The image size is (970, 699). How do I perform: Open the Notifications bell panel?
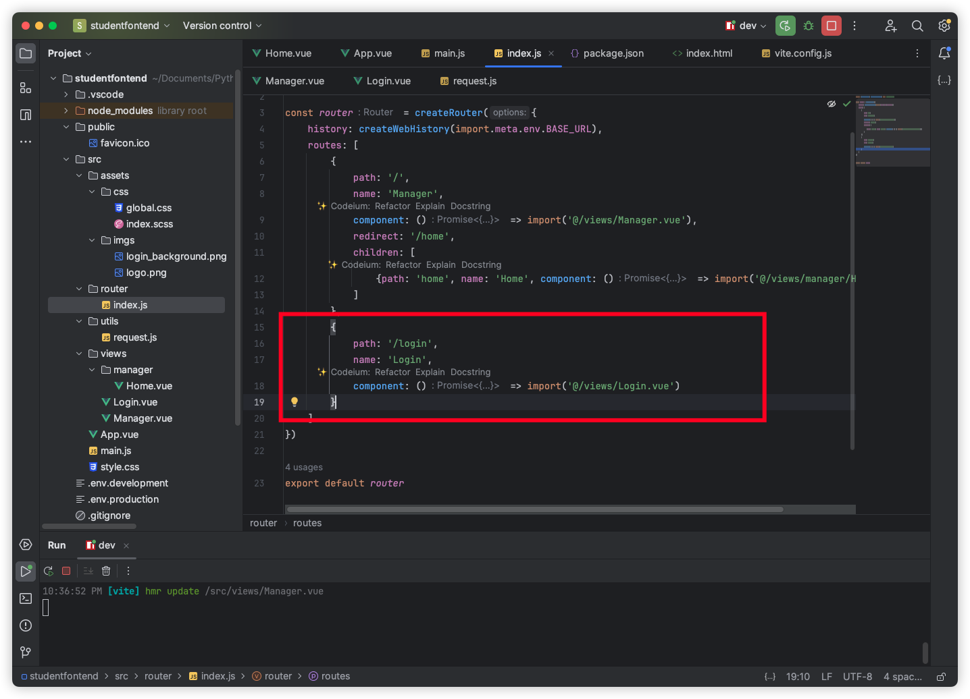click(944, 53)
